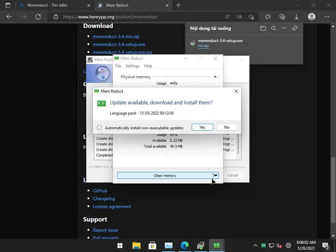Open the Clean memory dropdown arrow
Image resolution: width=336 pixels, height=252 pixels.
coord(216,175)
